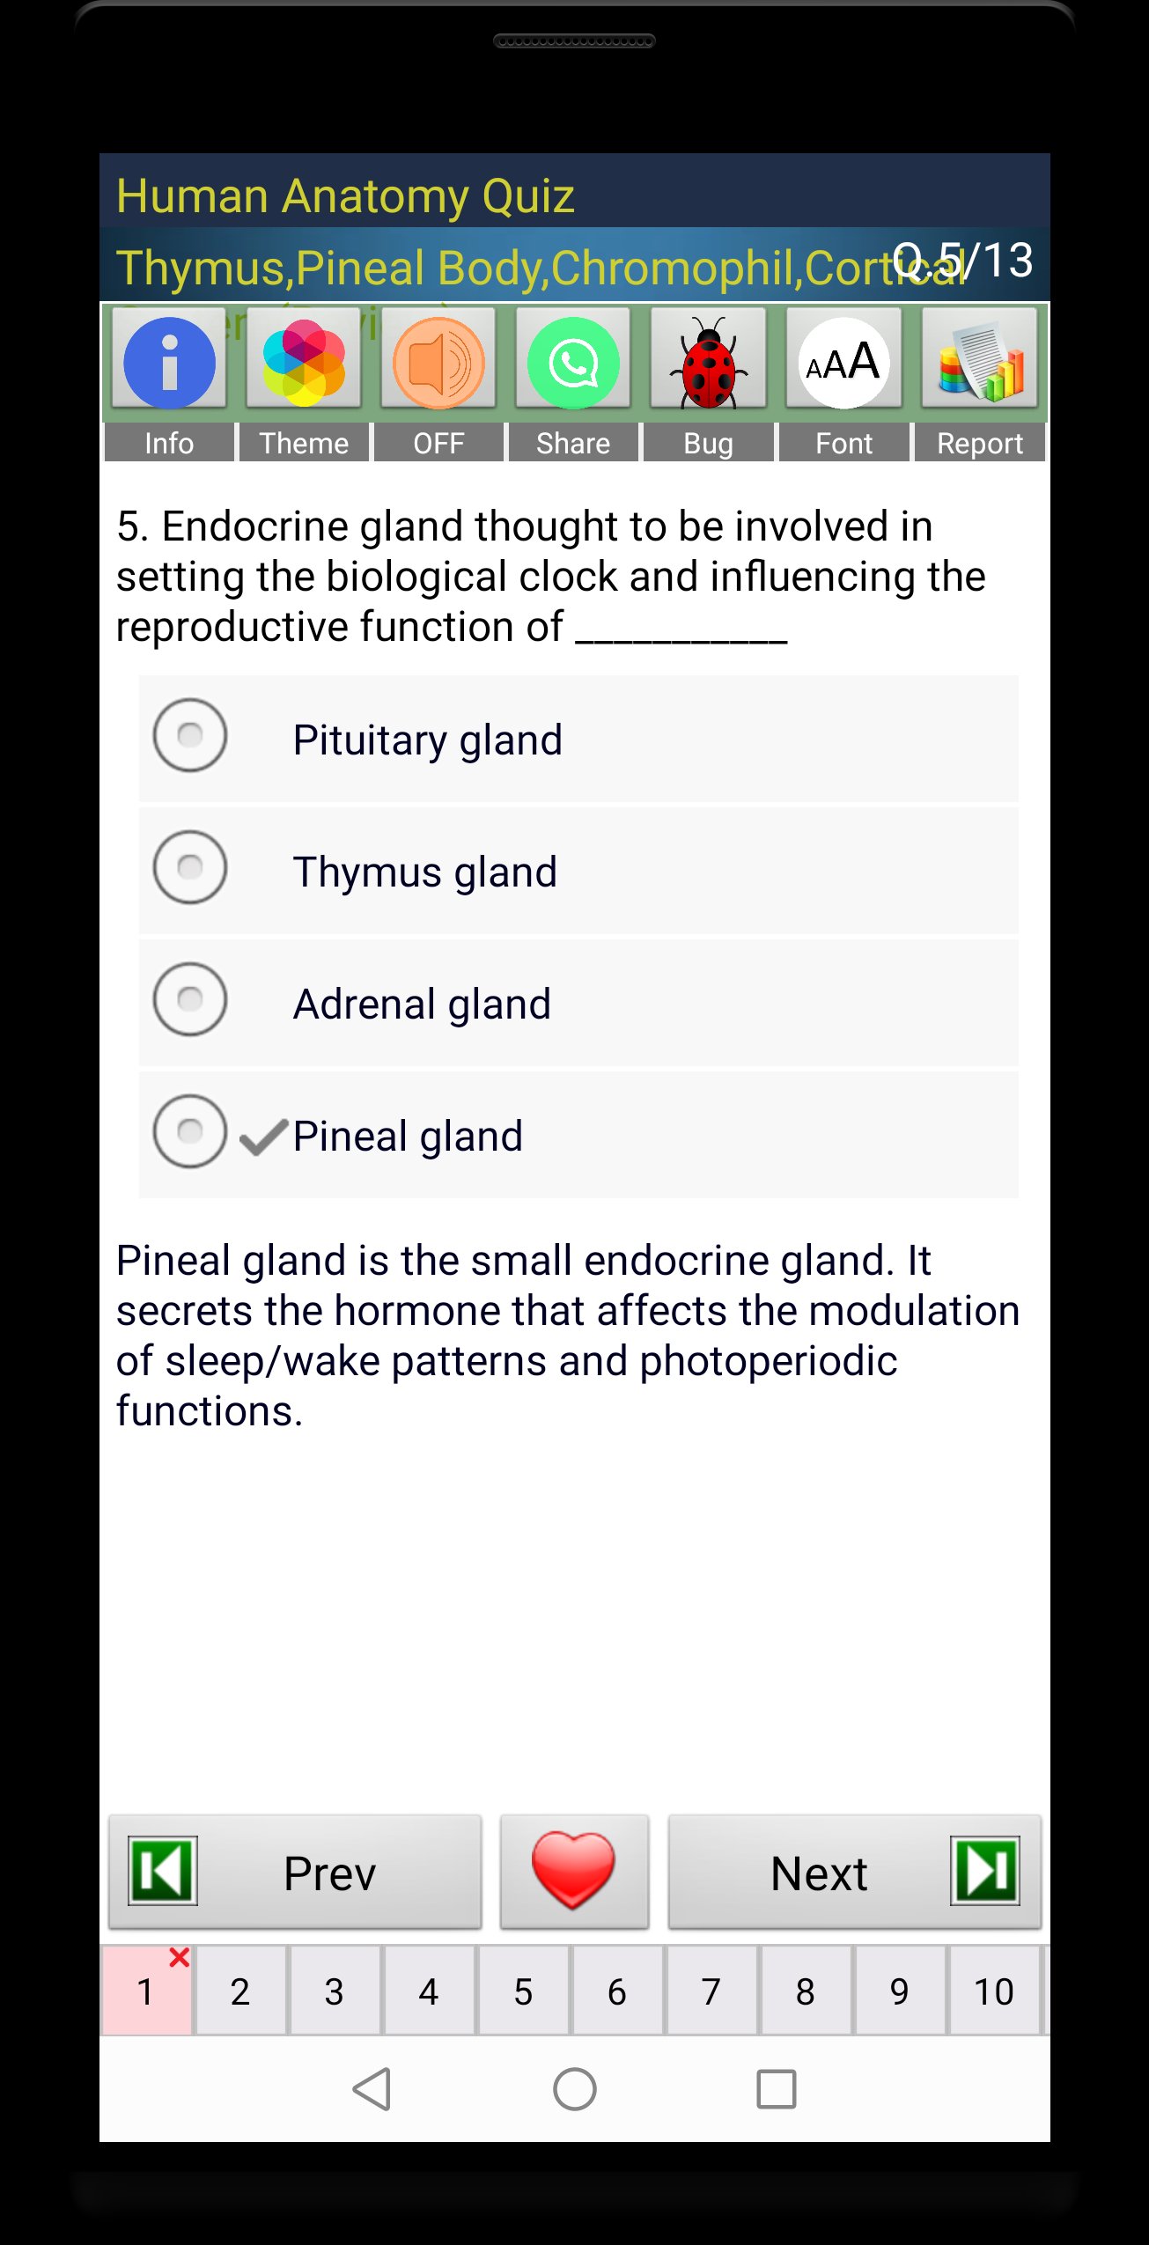Report a bug via ladybug icon

[x=708, y=362]
